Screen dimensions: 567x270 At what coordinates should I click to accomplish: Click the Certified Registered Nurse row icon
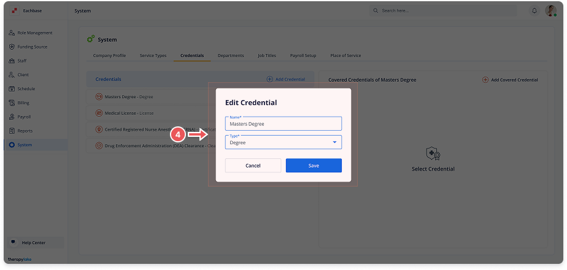click(99, 129)
